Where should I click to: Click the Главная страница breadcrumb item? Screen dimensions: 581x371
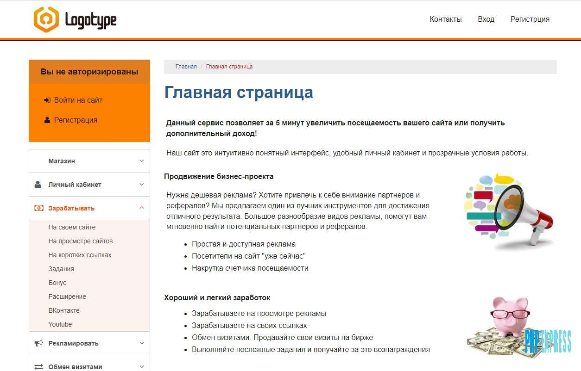pyautogui.click(x=229, y=67)
